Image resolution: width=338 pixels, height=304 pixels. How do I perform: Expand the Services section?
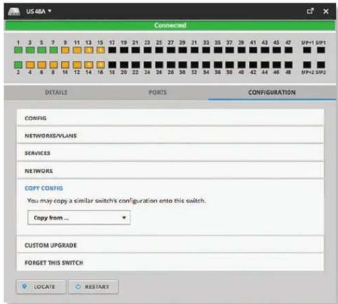170,153
